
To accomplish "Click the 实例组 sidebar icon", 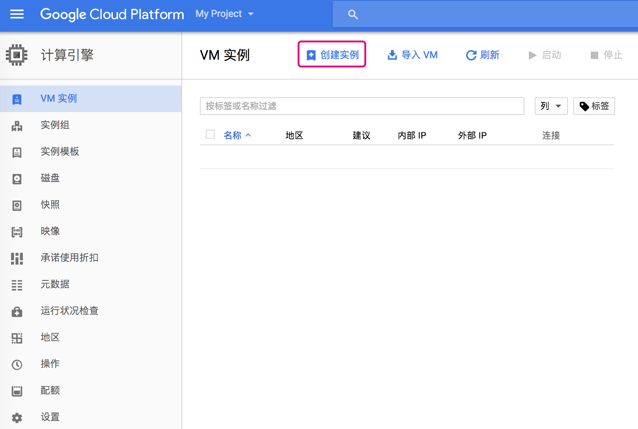I will [17, 126].
